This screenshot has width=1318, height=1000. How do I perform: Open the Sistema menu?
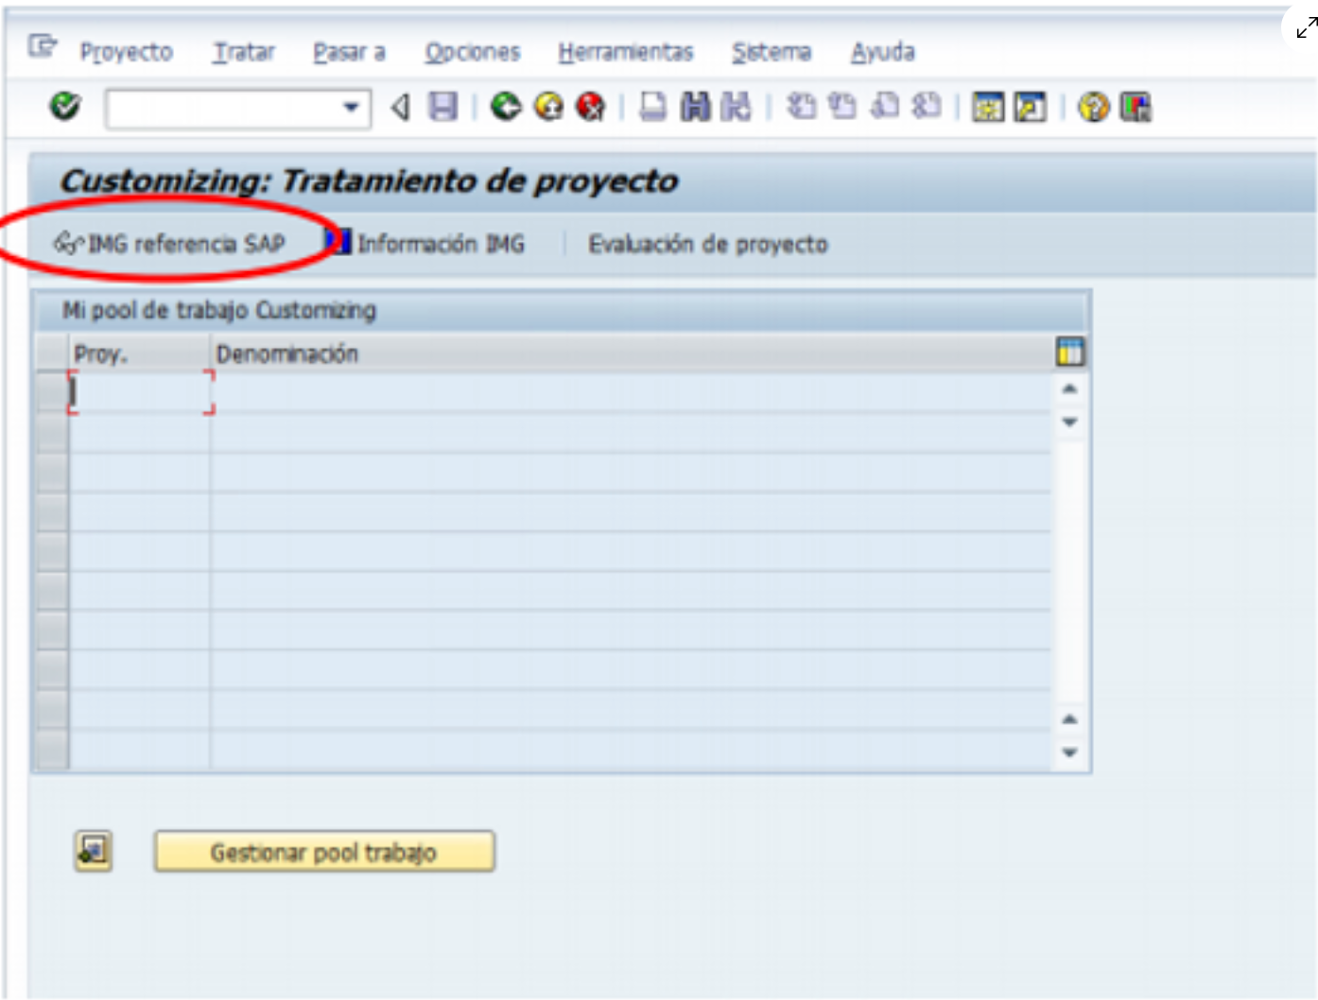coord(771,52)
